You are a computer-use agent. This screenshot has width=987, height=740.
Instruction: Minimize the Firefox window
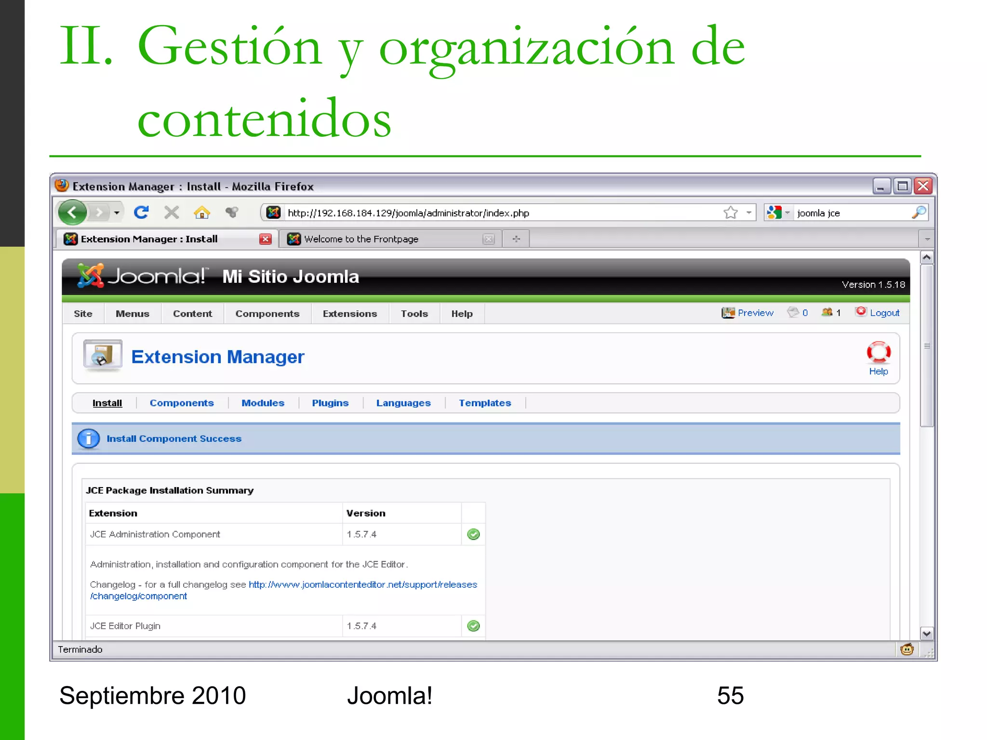pos(880,186)
